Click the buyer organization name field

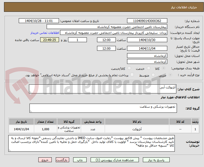[107, 27]
